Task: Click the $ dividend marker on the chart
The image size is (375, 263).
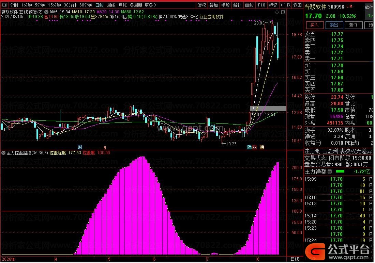Action: (105, 147)
